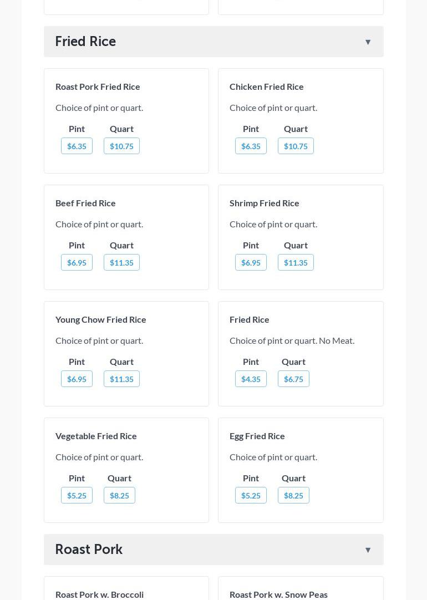
Task: Add Beef Fried Rice pint $6.95
Action: click(x=77, y=263)
